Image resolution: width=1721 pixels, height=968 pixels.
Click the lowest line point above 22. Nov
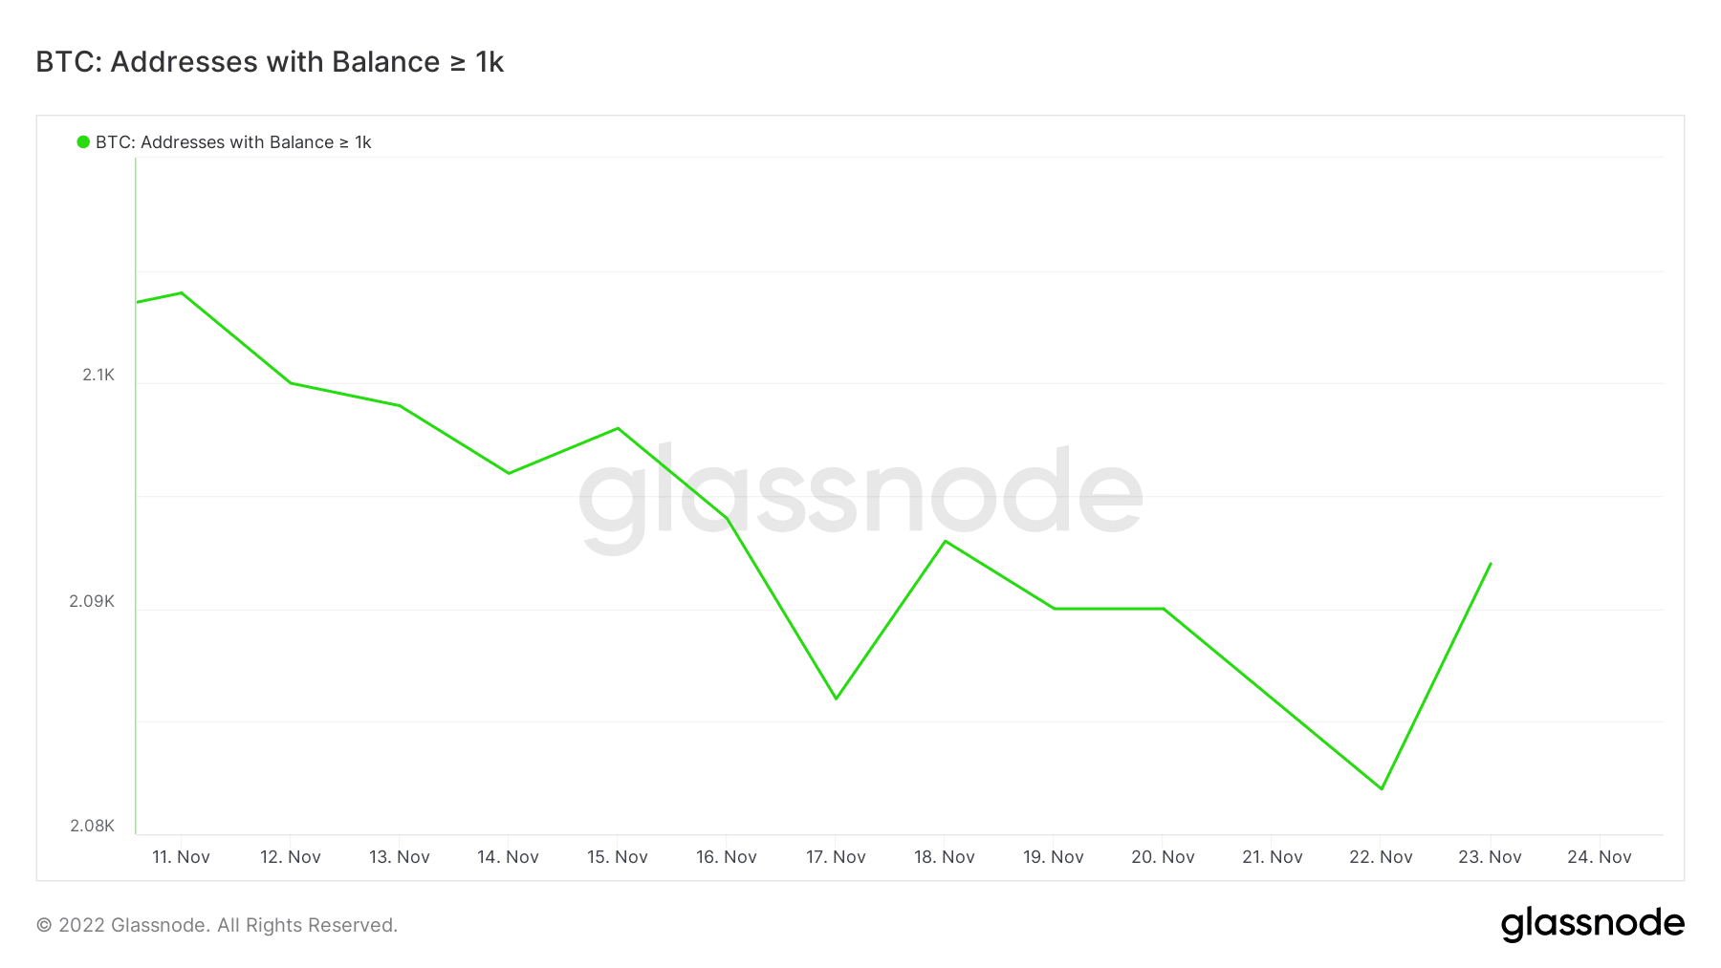tap(1382, 788)
